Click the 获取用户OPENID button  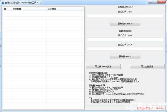pos(125,23)
